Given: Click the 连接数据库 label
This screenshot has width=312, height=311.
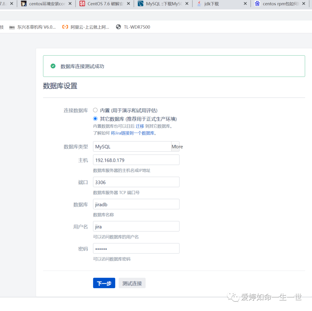Looking at the screenshot, I should (76, 111).
